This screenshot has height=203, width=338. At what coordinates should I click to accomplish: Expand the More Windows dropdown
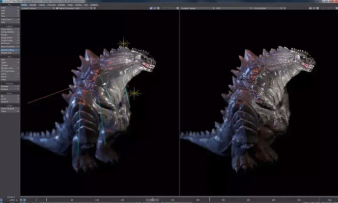10,47
